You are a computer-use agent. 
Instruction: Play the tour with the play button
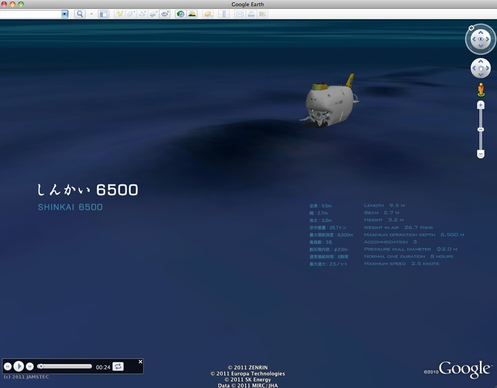click(x=19, y=367)
